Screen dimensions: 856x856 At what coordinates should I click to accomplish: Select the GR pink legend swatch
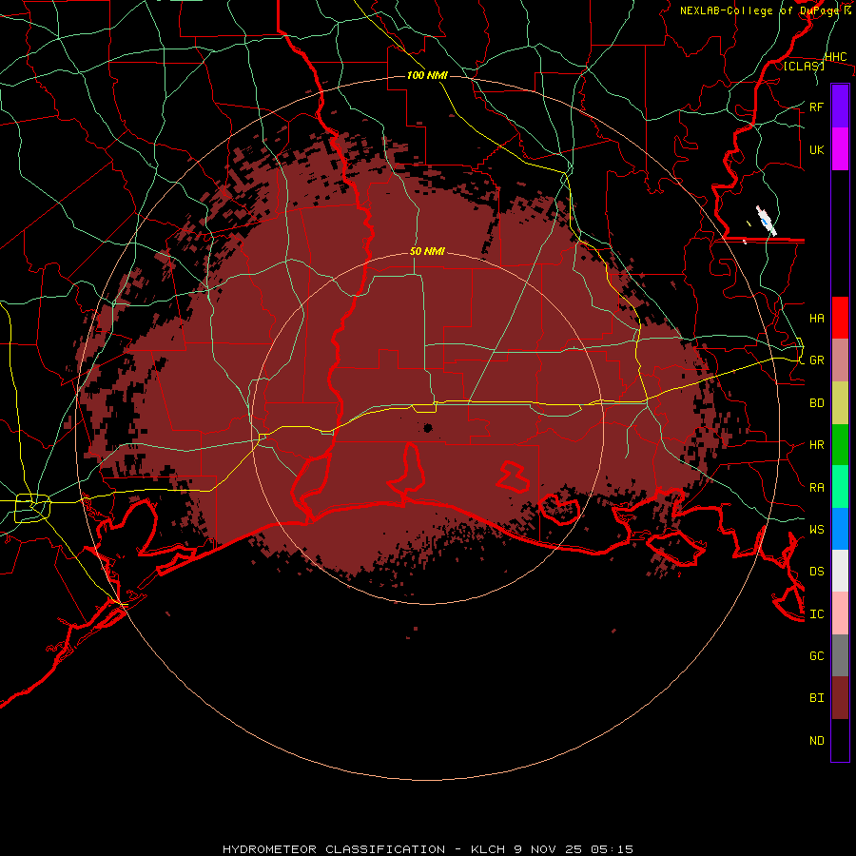point(840,360)
